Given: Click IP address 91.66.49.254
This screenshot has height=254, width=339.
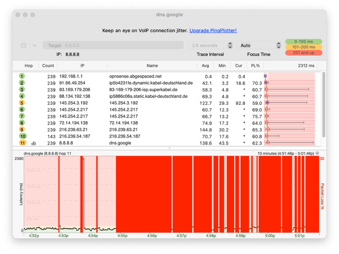Looking at the screenshot, I should (x=72, y=83).
